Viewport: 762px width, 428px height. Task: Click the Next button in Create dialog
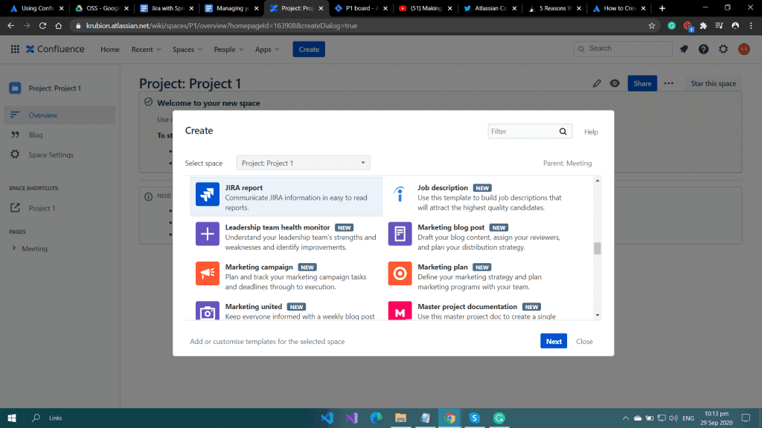point(553,341)
